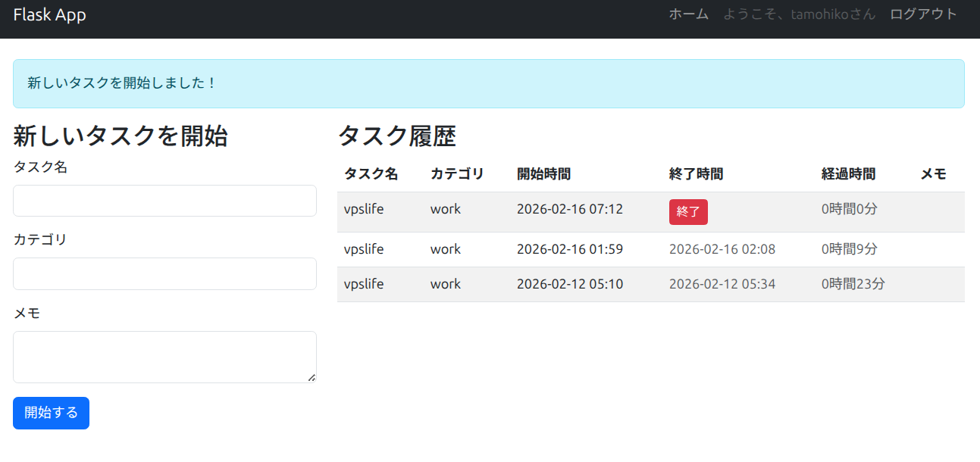Screen dimensions: 980x462
Task: Click the ようこそ、tamohikoさん text in navbar
Action: (x=799, y=14)
